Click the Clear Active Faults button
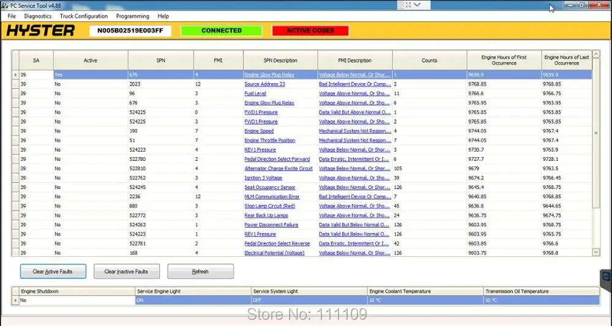Image resolution: width=612 pixels, height=326 pixels. (53, 272)
